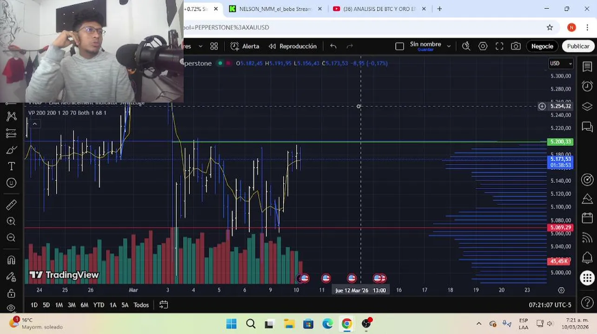Toggle lock all drawings
The image size is (597, 334).
pos(11,293)
